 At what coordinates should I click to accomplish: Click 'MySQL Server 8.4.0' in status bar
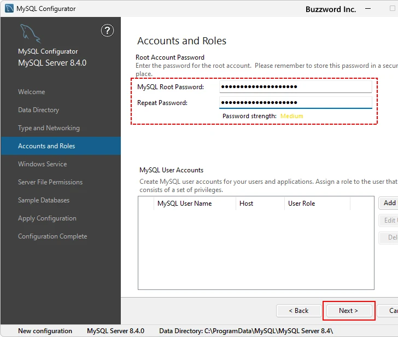pos(115,331)
